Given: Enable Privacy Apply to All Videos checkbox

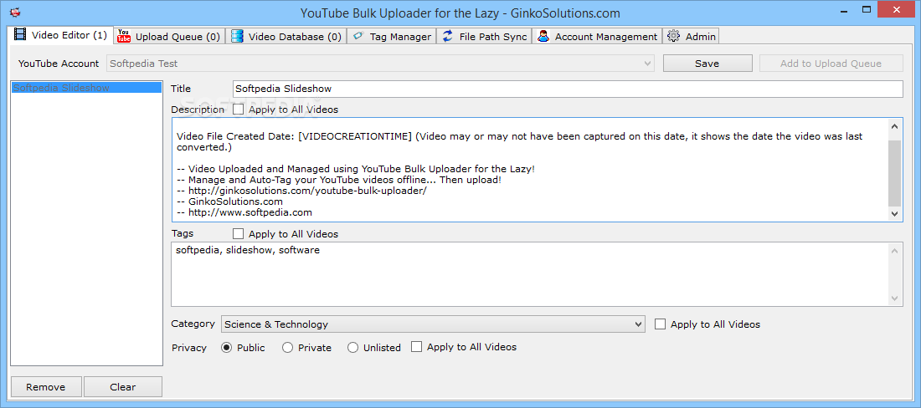Looking at the screenshot, I should pos(416,346).
